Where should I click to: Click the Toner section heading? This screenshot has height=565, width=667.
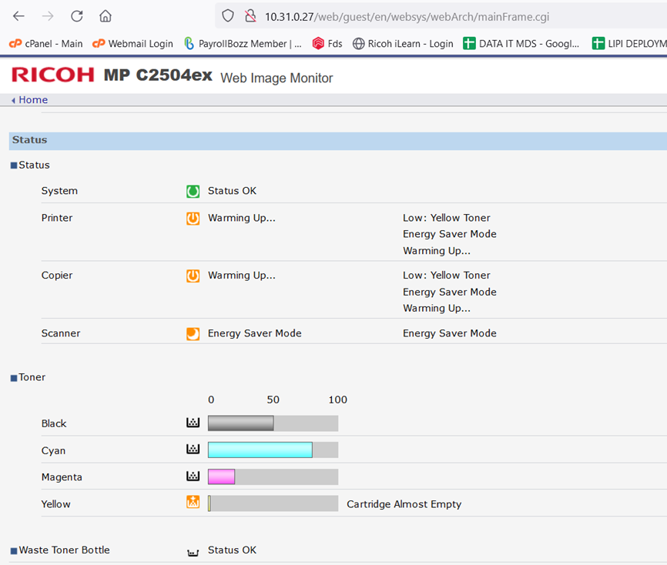[32, 377]
